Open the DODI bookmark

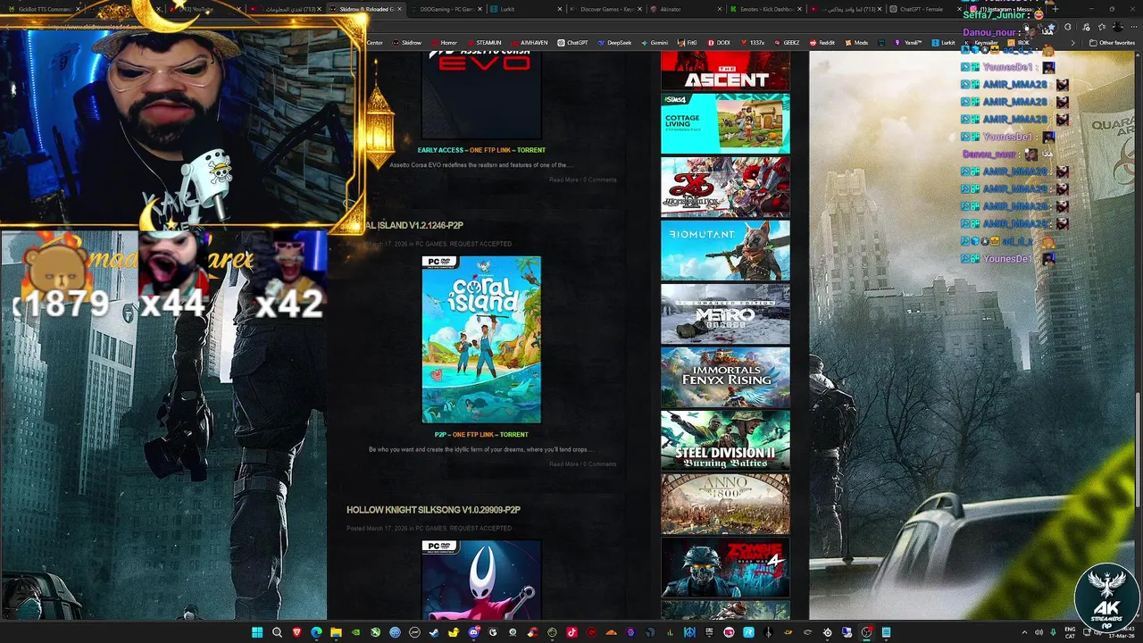click(719, 43)
